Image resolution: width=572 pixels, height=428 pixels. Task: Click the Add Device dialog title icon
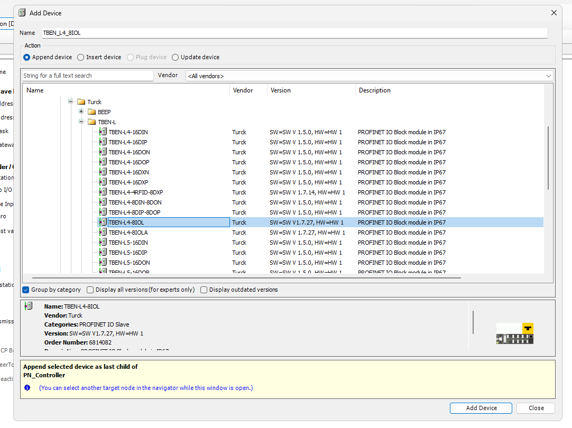point(22,13)
